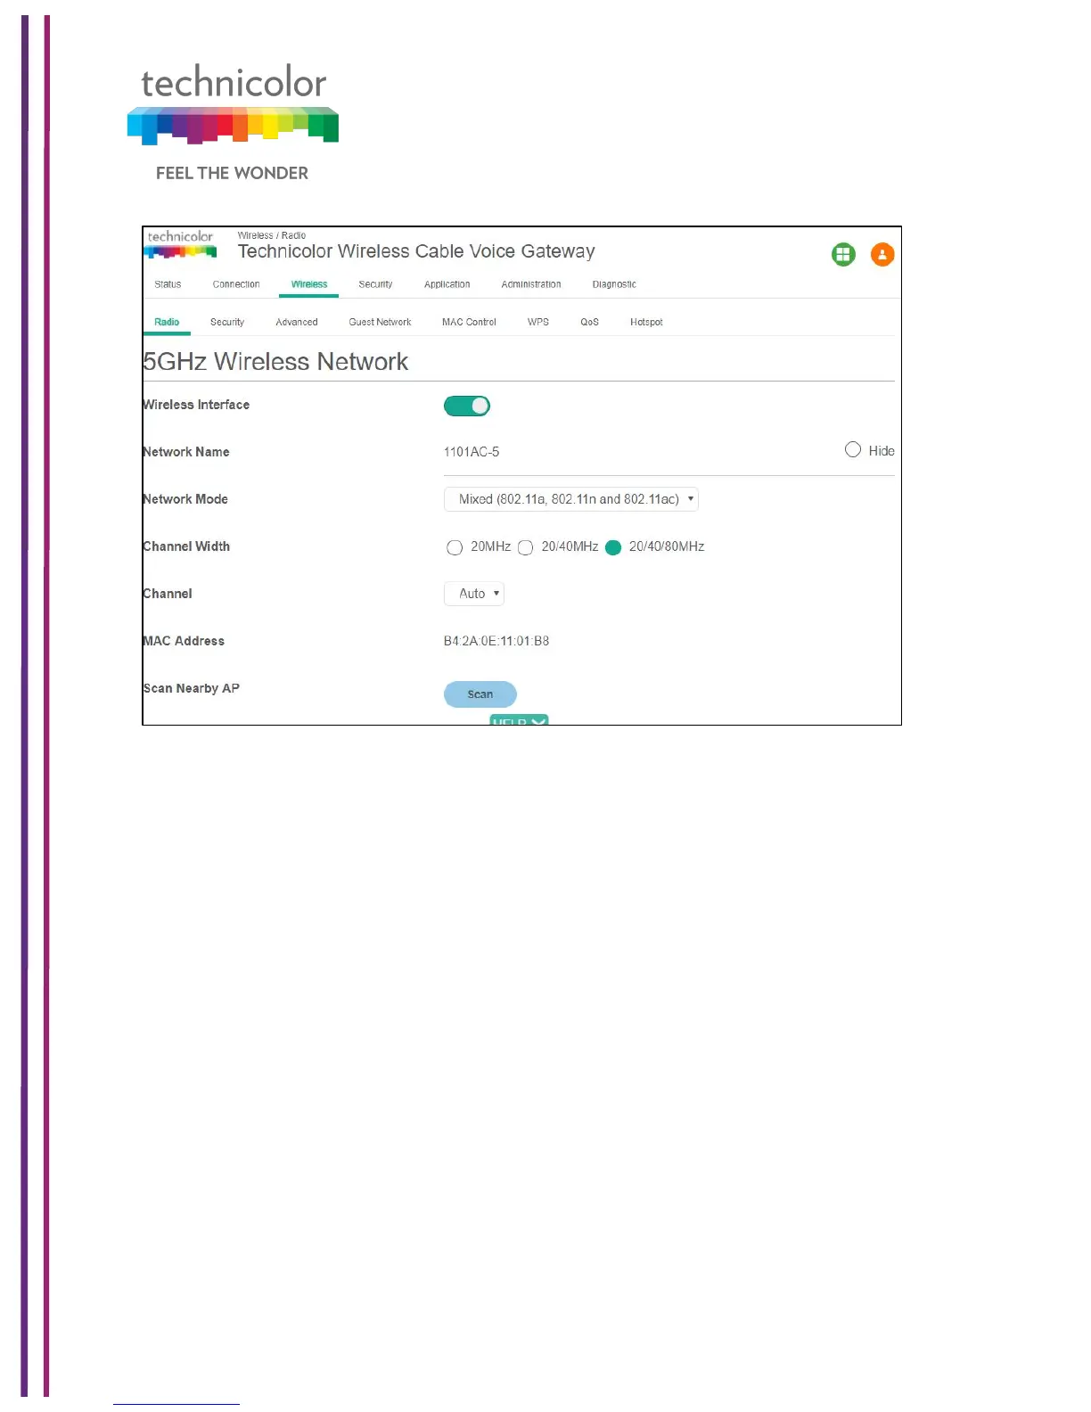Click the small technicolor logo in gateway header
The width and height of the screenshot is (1091, 1412).
coord(181,244)
